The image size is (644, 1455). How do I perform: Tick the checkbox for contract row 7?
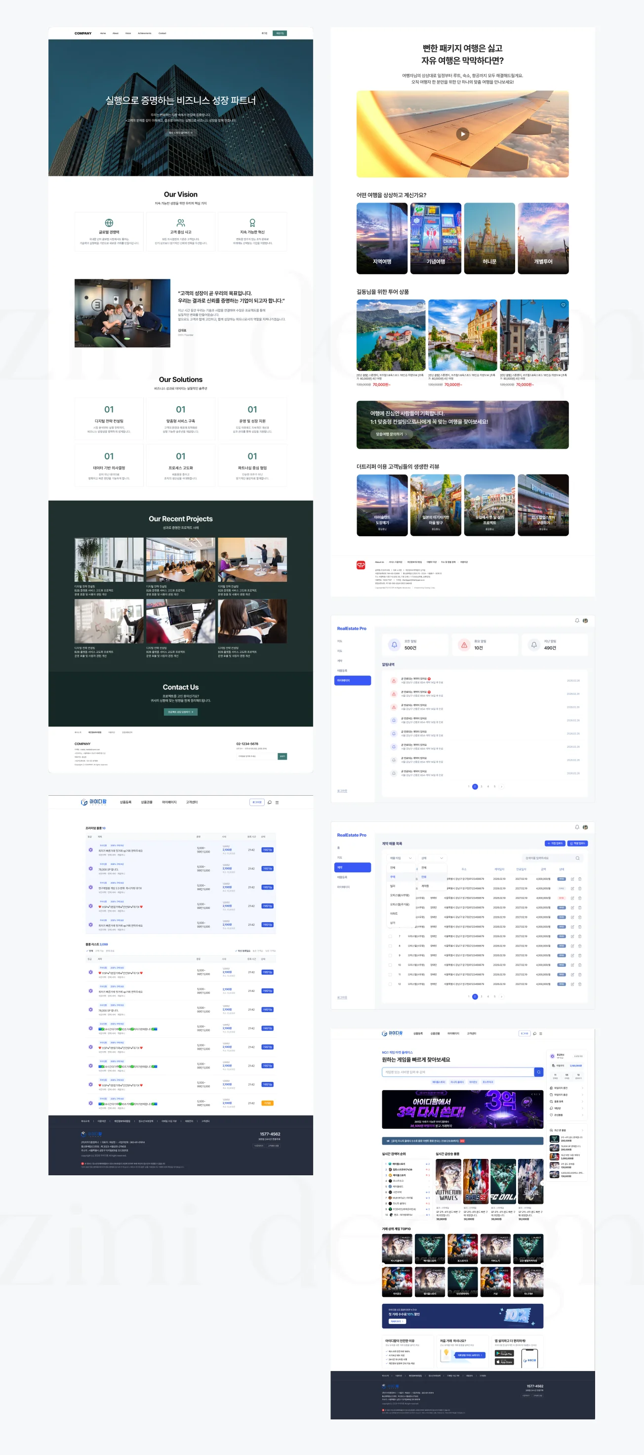[390, 936]
